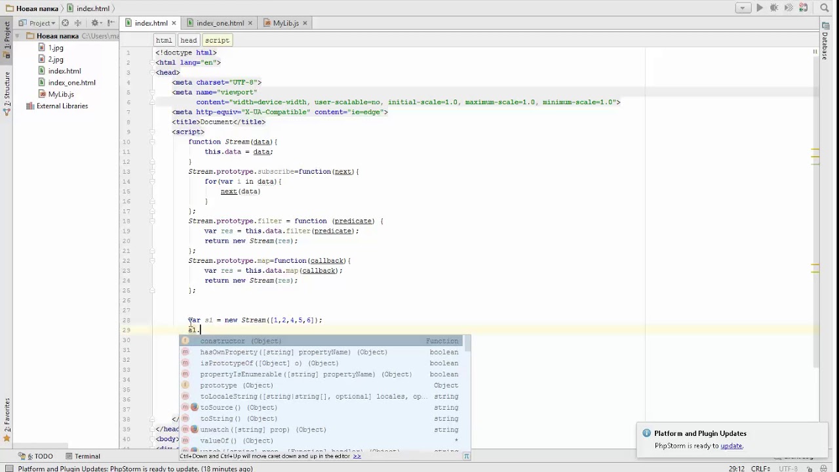
Task: Click the pi icon in completion popup
Action: 467,456
